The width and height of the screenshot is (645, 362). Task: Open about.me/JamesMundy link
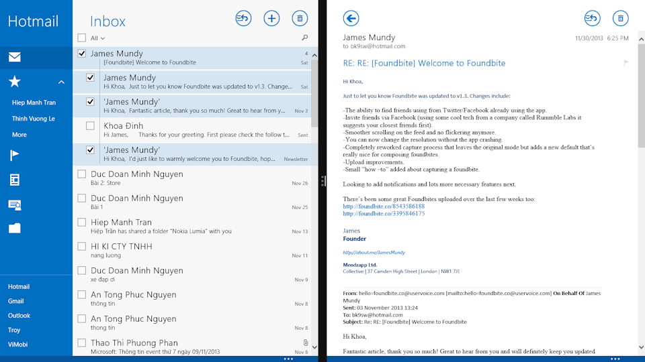click(374, 253)
